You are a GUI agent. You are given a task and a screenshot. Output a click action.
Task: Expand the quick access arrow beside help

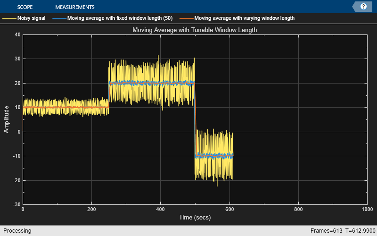click(355, 7)
